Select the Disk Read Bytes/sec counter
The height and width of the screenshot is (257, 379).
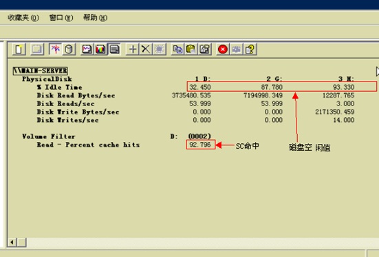(76, 95)
